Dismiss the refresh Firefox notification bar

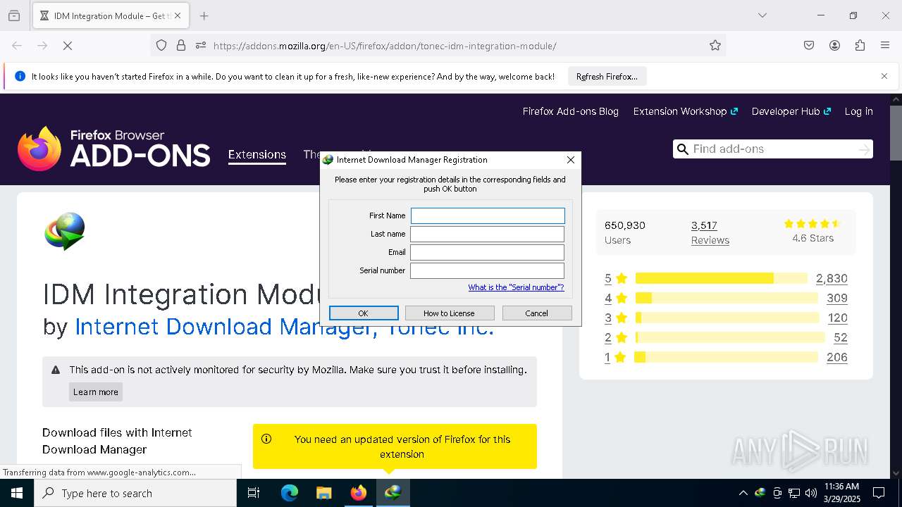[884, 76]
